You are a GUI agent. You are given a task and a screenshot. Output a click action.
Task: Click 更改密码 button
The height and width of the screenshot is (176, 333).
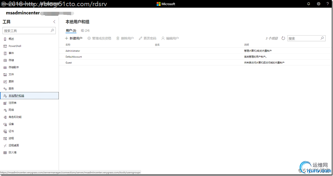point(148,38)
